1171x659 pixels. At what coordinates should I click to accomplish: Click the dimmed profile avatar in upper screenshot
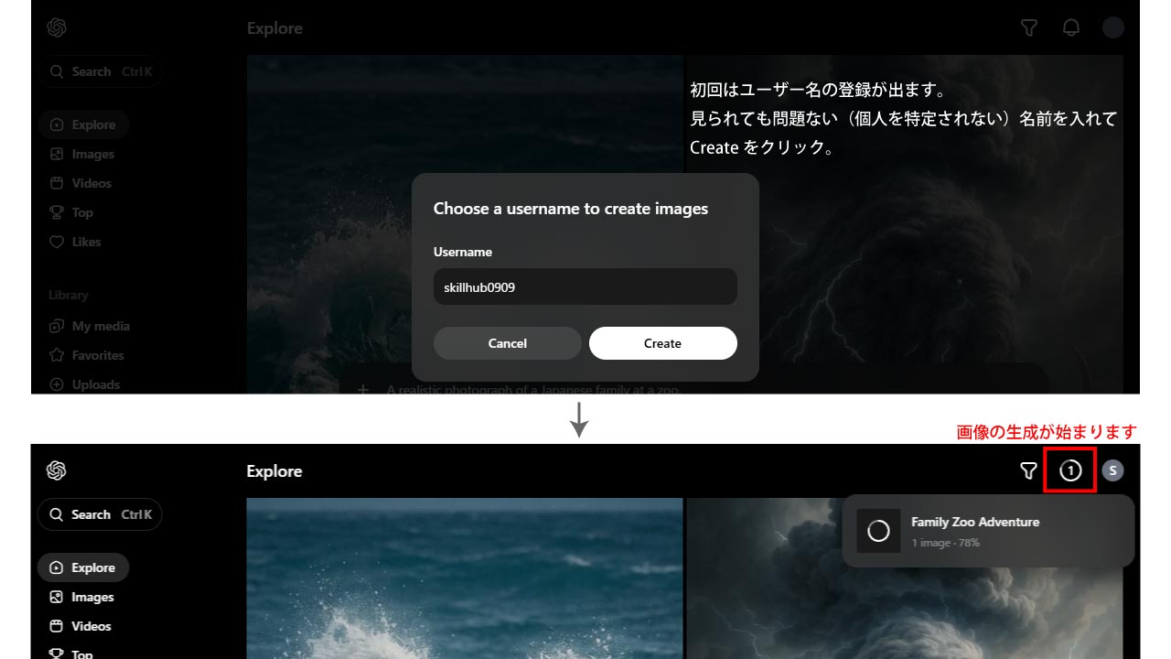tap(1112, 27)
